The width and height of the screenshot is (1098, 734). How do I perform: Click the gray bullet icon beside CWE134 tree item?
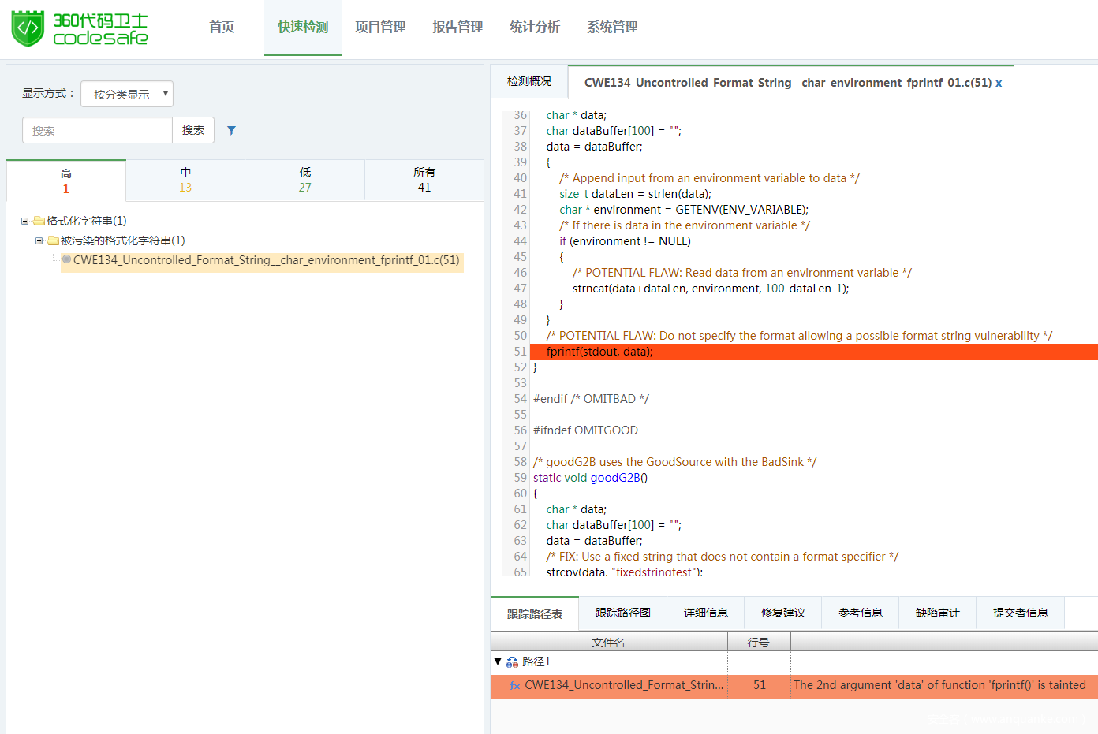click(x=66, y=259)
